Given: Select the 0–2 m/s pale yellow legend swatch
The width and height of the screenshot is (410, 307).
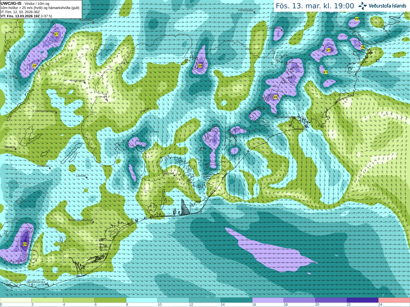Looking at the screenshot, I should pos(16,300).
